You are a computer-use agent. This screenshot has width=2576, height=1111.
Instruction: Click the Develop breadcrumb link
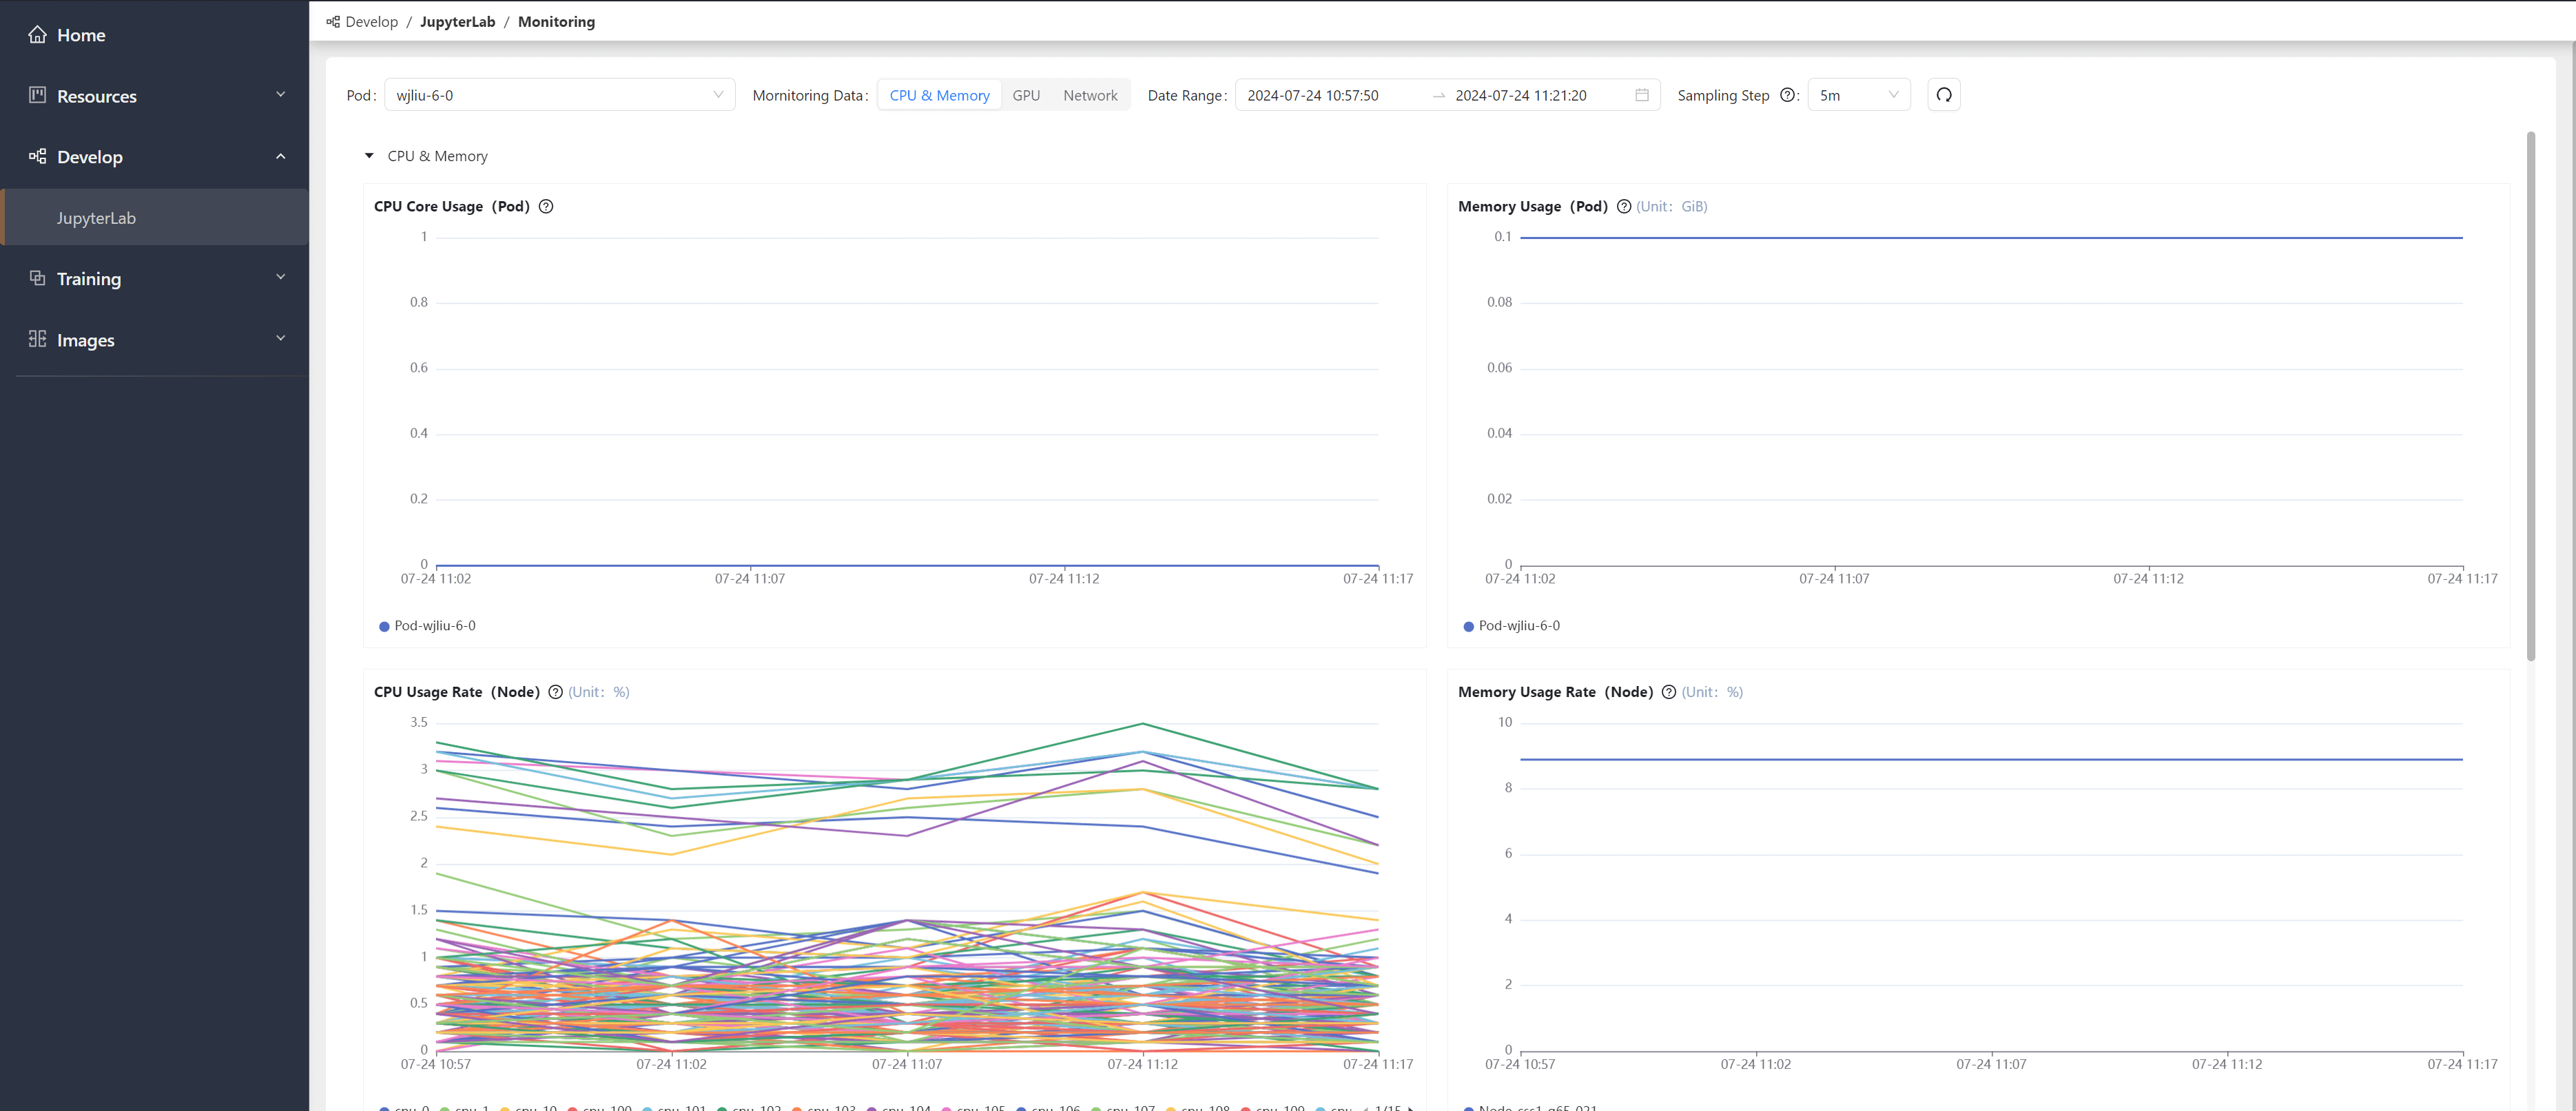371,22
